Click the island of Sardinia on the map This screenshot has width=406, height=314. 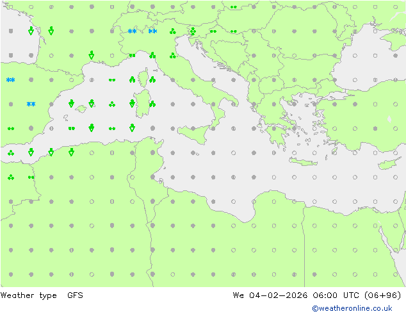coord(142,104)
